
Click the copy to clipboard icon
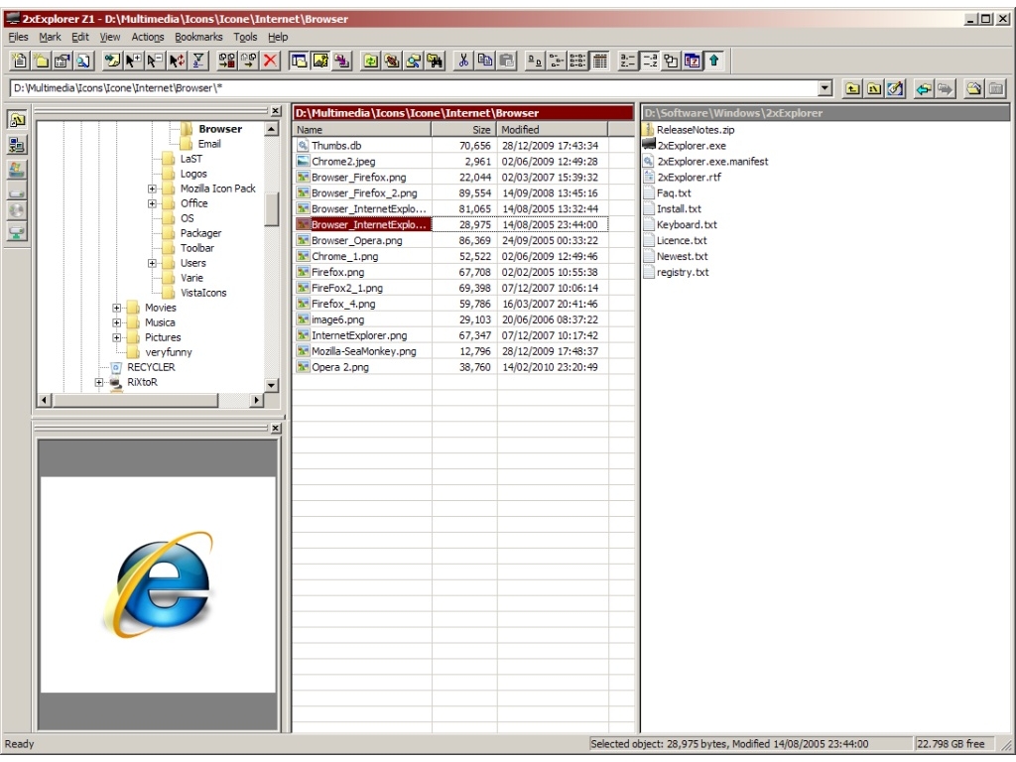484,61
